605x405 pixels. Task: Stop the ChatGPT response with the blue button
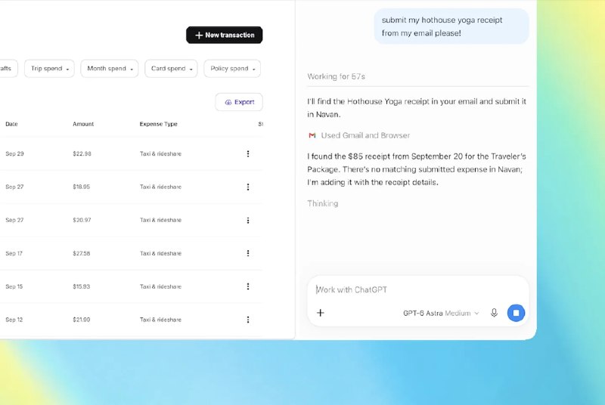(516, 313)
